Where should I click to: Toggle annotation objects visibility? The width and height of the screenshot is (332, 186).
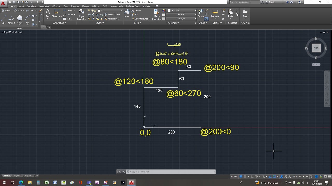click(x=281, y=176)
